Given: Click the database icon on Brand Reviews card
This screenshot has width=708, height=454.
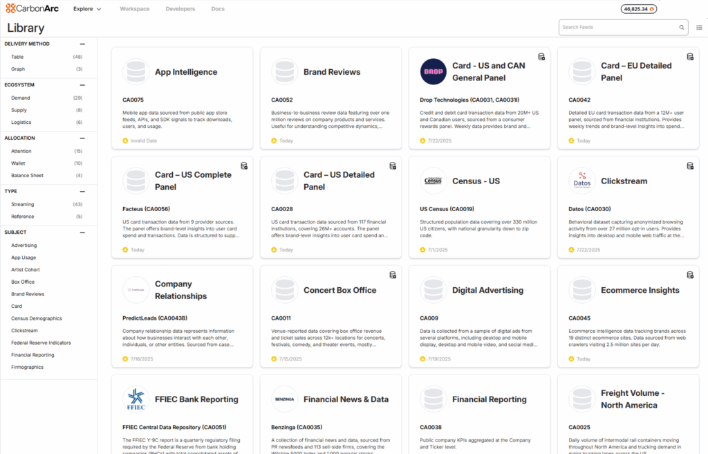Looking at the screenshot, I should (x=284, y=71).
